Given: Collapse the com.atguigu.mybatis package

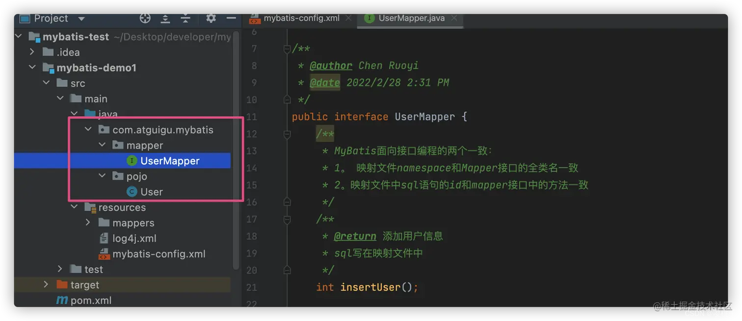Looking at the screenshot, I should point(88,129).
